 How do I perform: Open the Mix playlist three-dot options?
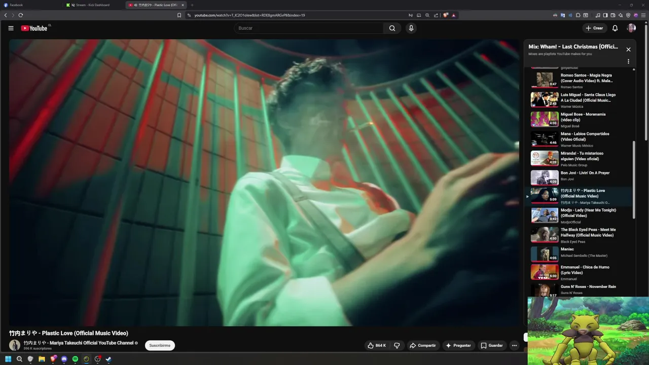pyautogui.click(x=628, y=61)
